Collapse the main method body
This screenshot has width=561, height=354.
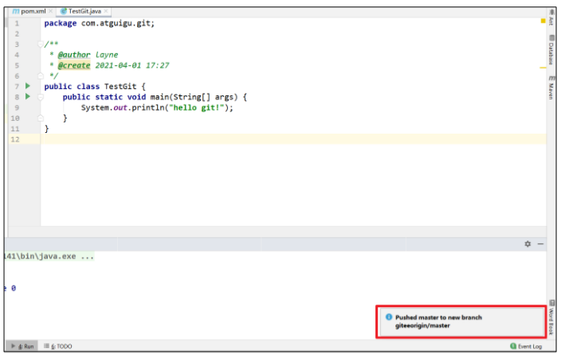pos(41,97)
